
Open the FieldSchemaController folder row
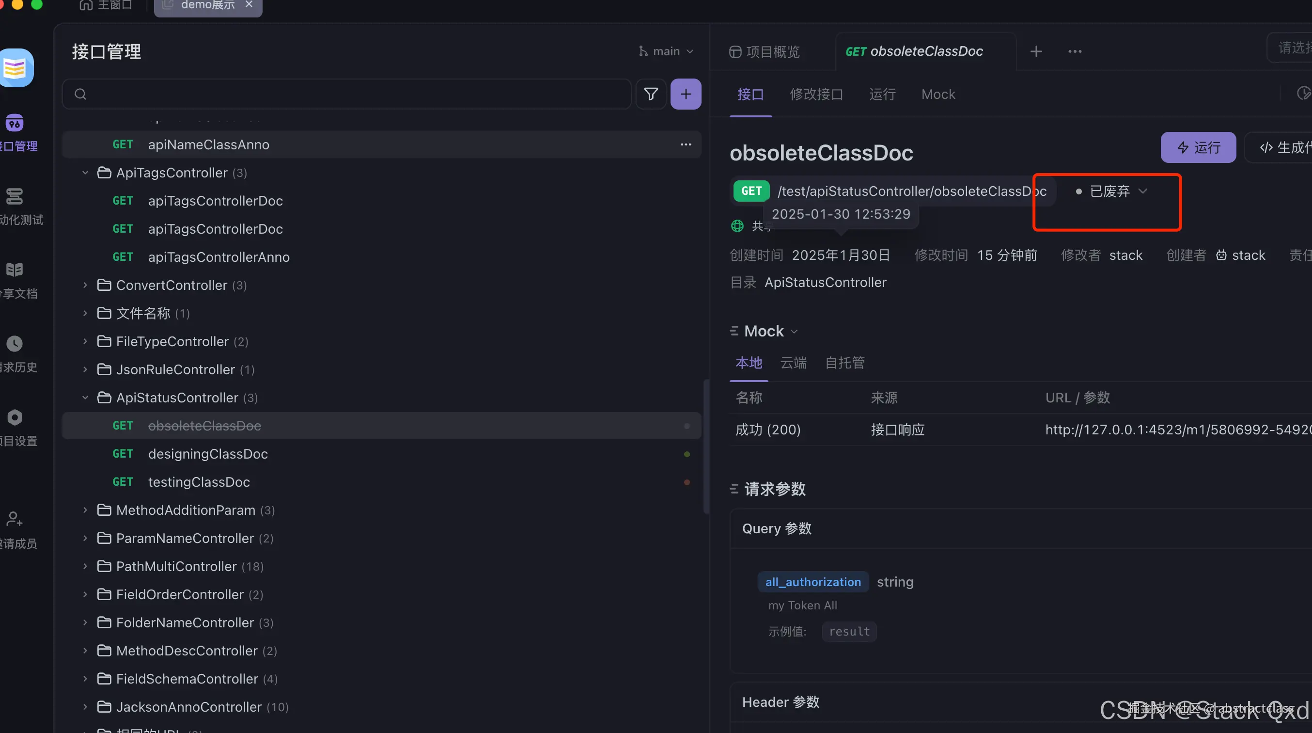[x=381, y=679]
